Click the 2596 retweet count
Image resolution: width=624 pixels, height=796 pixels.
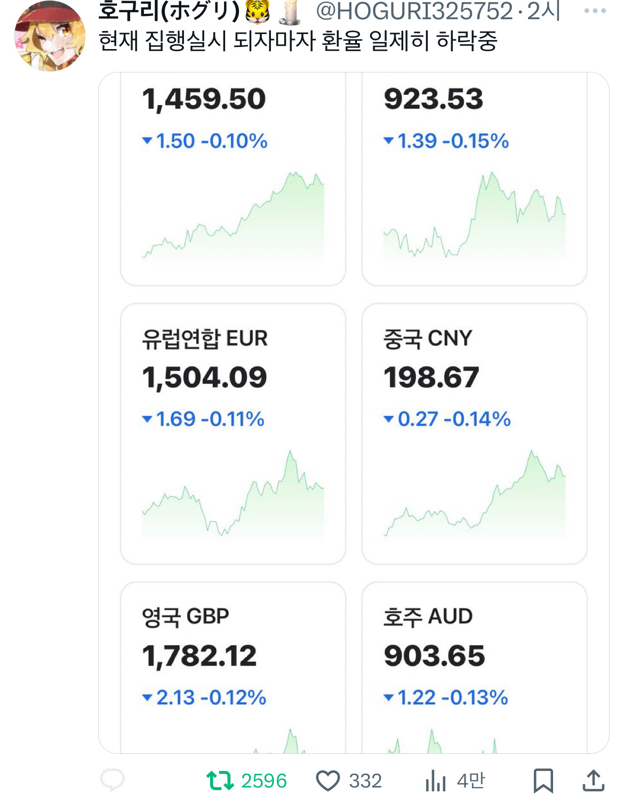coord(263,781)
